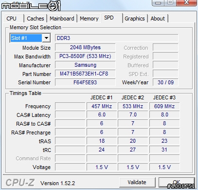Click the JEDEC #1 tRC value 24
The image size is (198, 190).
(x=102, y=150)
